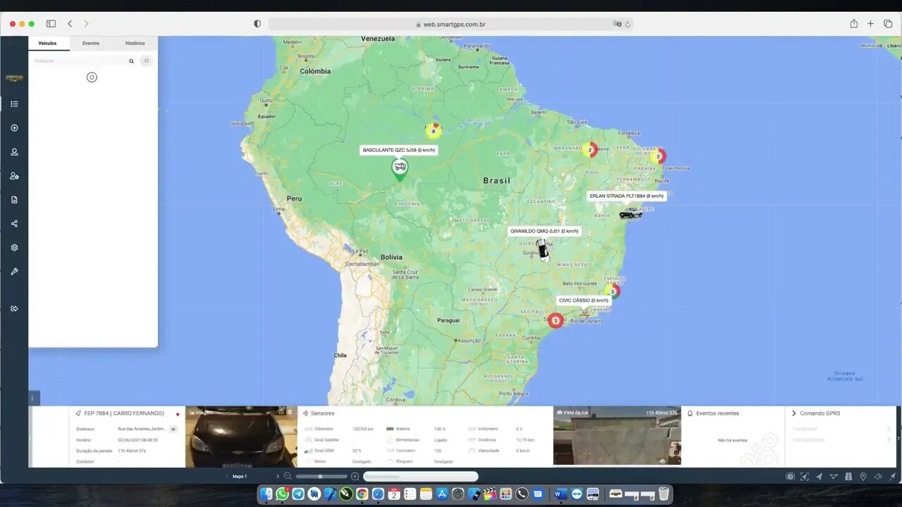This screenshot has height=507, width=902.
Task: Click the Safari back button
Action: pos(70,24)
